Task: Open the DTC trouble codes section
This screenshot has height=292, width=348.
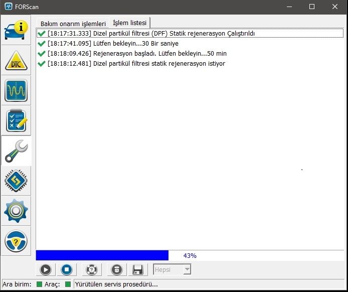Action: coord(16,60)
